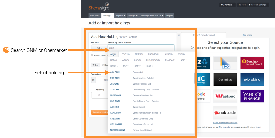Select ASX:OMTO Omni Market Option result
Screen dimensions: 275x138
tap(151, 113)
